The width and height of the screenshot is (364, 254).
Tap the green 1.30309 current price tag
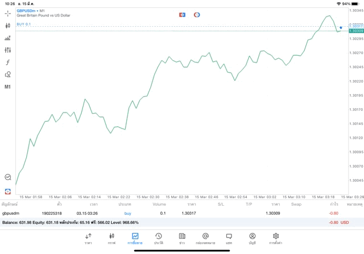pyautogui.click(x=356, y=31)
